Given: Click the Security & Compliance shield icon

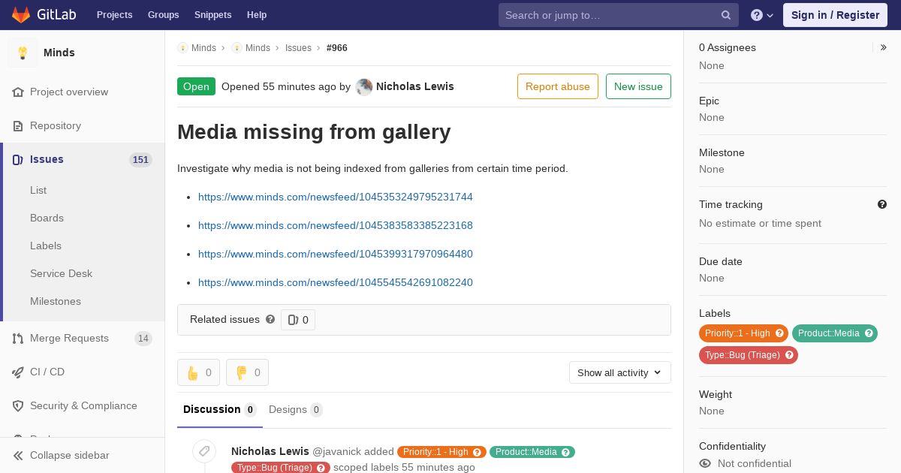Looking at the screenshot, I should pos(18,405).
